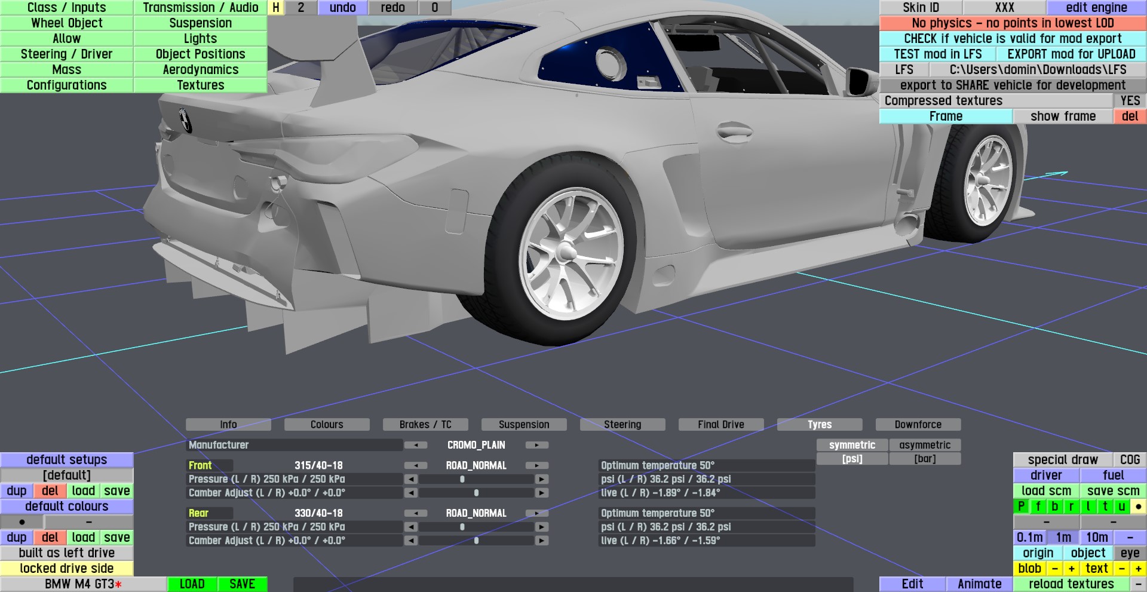
Task: Toggle the locked drive side option
Action: click(67, 569)
